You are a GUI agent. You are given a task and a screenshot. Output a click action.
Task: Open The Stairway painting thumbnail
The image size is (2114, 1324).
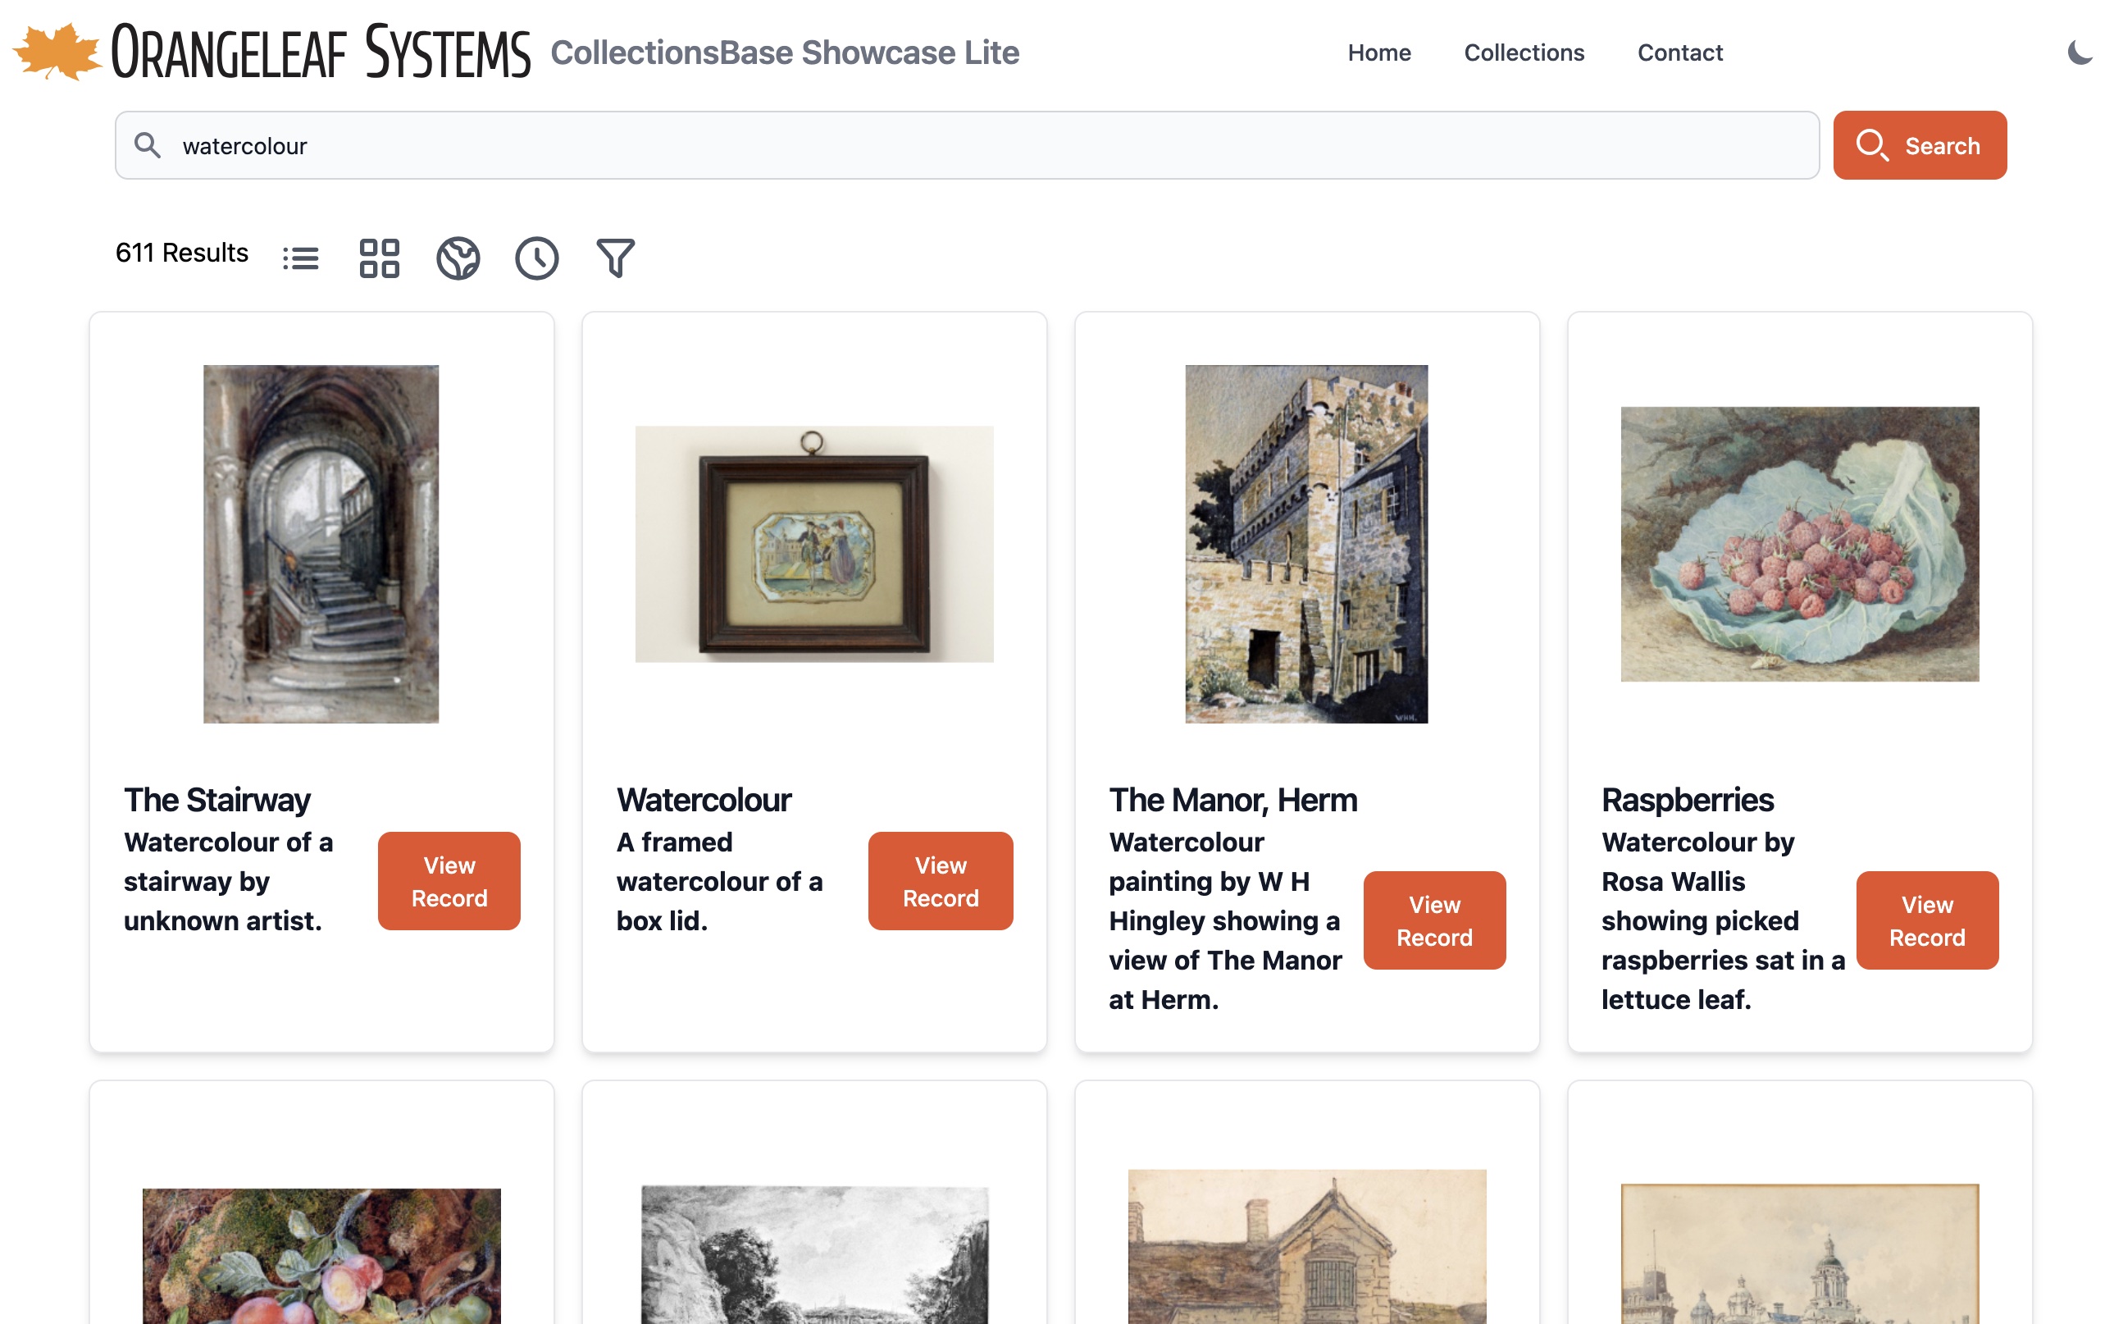pos(321,544)
